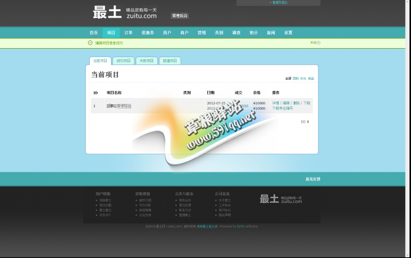Viewport: 411px width, 258px height.
Task: Click the 下载串连编号 link
Action: pyautogui.click(x=282, y=108)
